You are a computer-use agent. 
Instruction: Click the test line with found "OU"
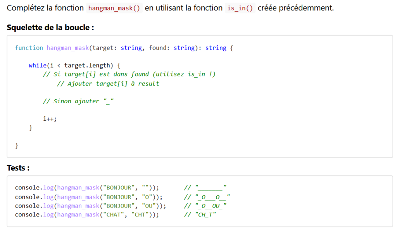tap(90, 206)
